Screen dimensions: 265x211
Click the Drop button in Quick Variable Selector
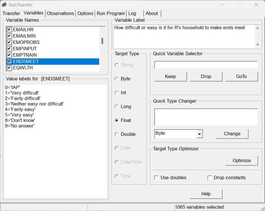206,76
